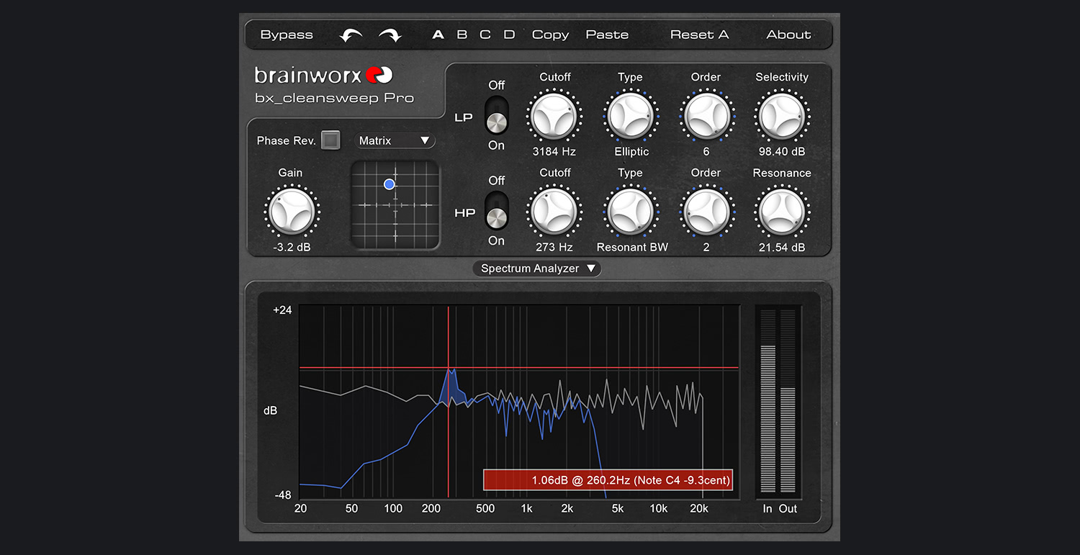
Task: Click the Resonance knob showing 21.54 dB
Action: [x=783, y=209]
